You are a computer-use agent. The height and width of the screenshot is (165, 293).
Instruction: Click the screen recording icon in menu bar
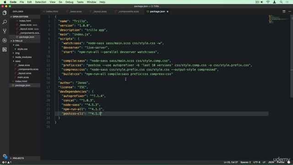point(257,2)
